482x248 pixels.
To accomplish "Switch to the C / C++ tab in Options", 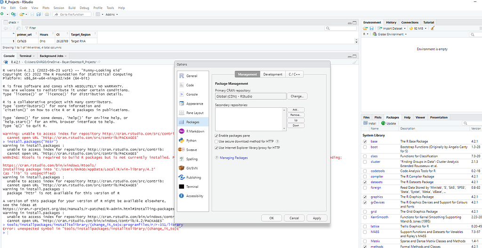I will coord(294,74).
